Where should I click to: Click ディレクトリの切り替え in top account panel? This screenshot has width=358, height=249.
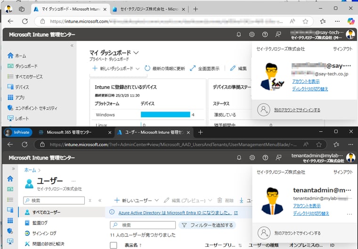[x=310, y=89]
